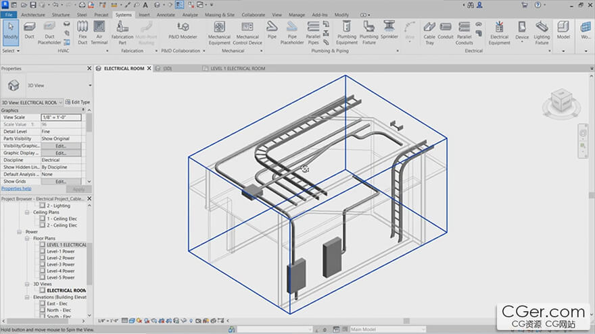Switch to the Architecture ribbon tab

click(32, 15)
